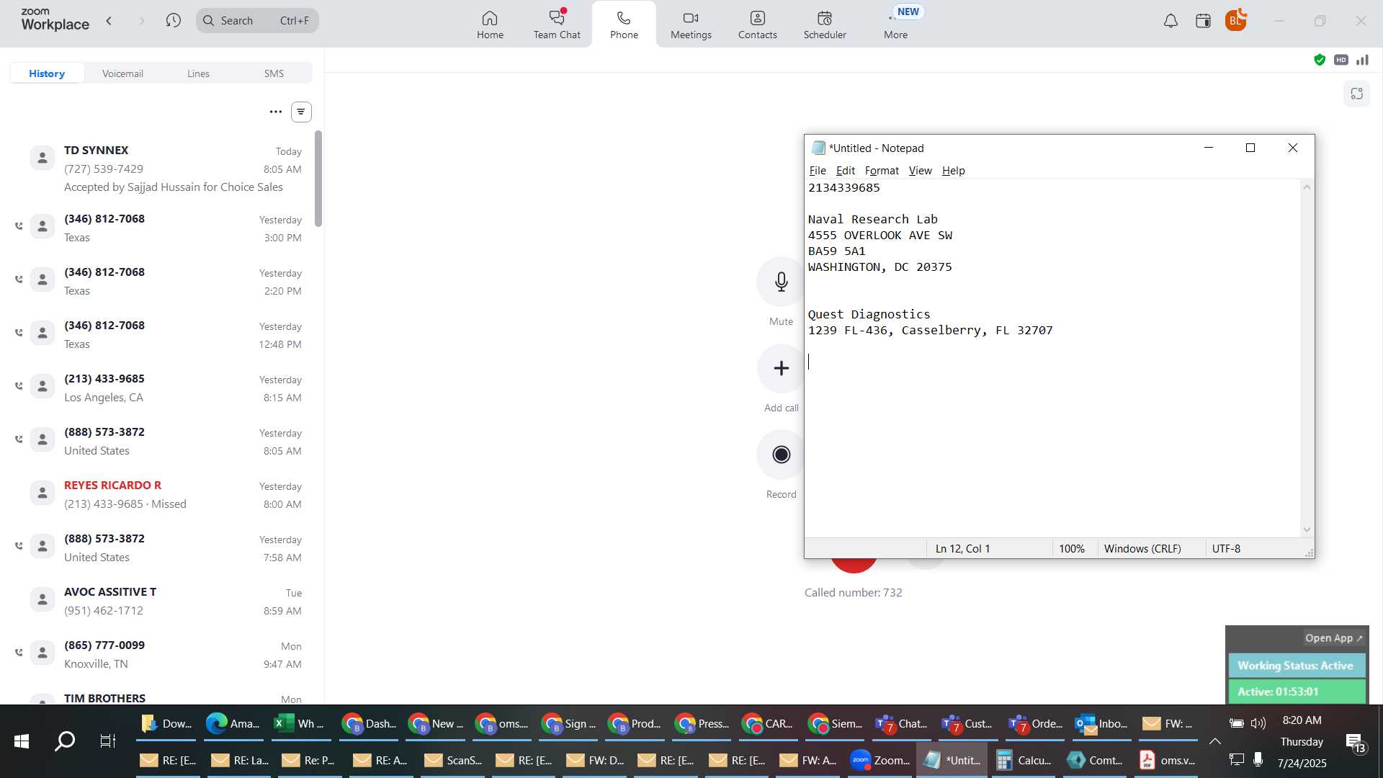Open the Home tab in Zoom
1383x778 pixels.
coord(490,24)
